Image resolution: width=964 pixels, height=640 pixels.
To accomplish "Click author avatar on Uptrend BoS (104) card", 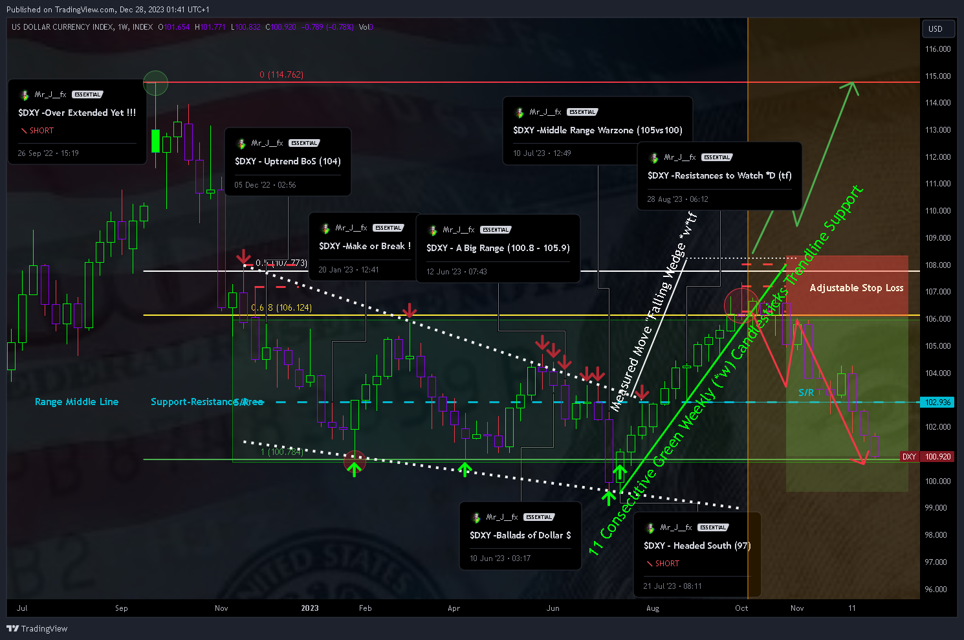I will pos(241,144).
